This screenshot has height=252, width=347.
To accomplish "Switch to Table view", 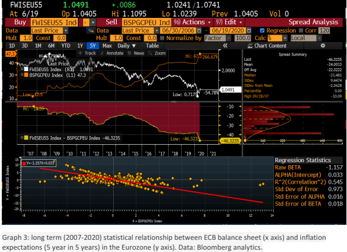I will coord(152,46).
